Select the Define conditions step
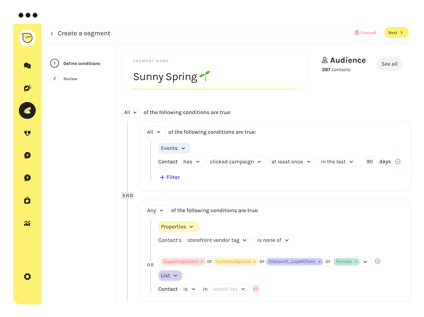 pyautogui.click(x=81, y=63)
